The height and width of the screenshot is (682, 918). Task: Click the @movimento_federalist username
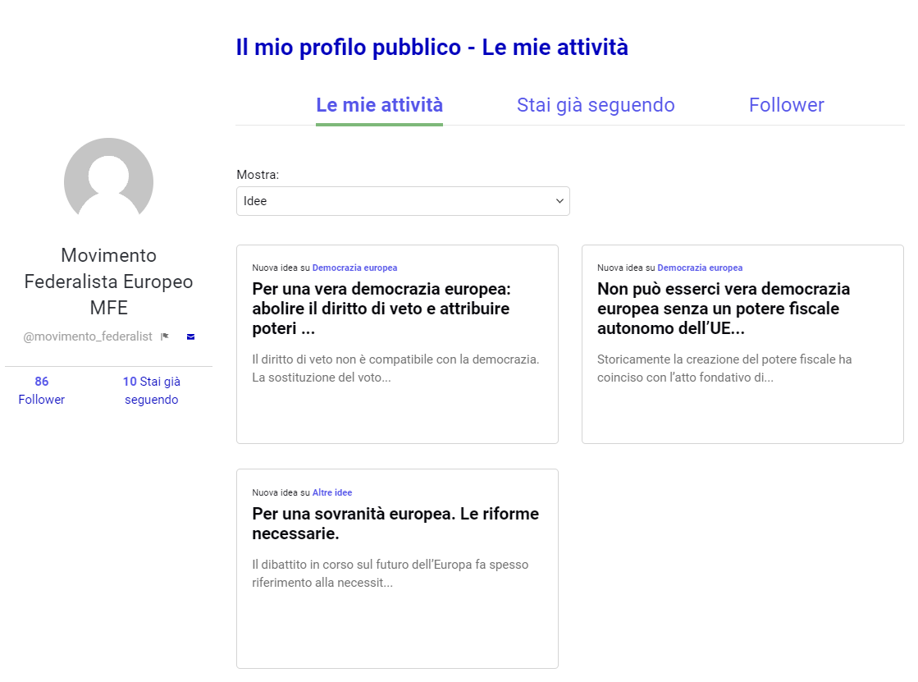[88, 336]
